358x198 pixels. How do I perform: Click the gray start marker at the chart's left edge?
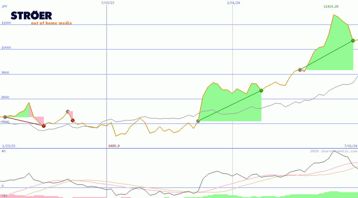[5, 117]
